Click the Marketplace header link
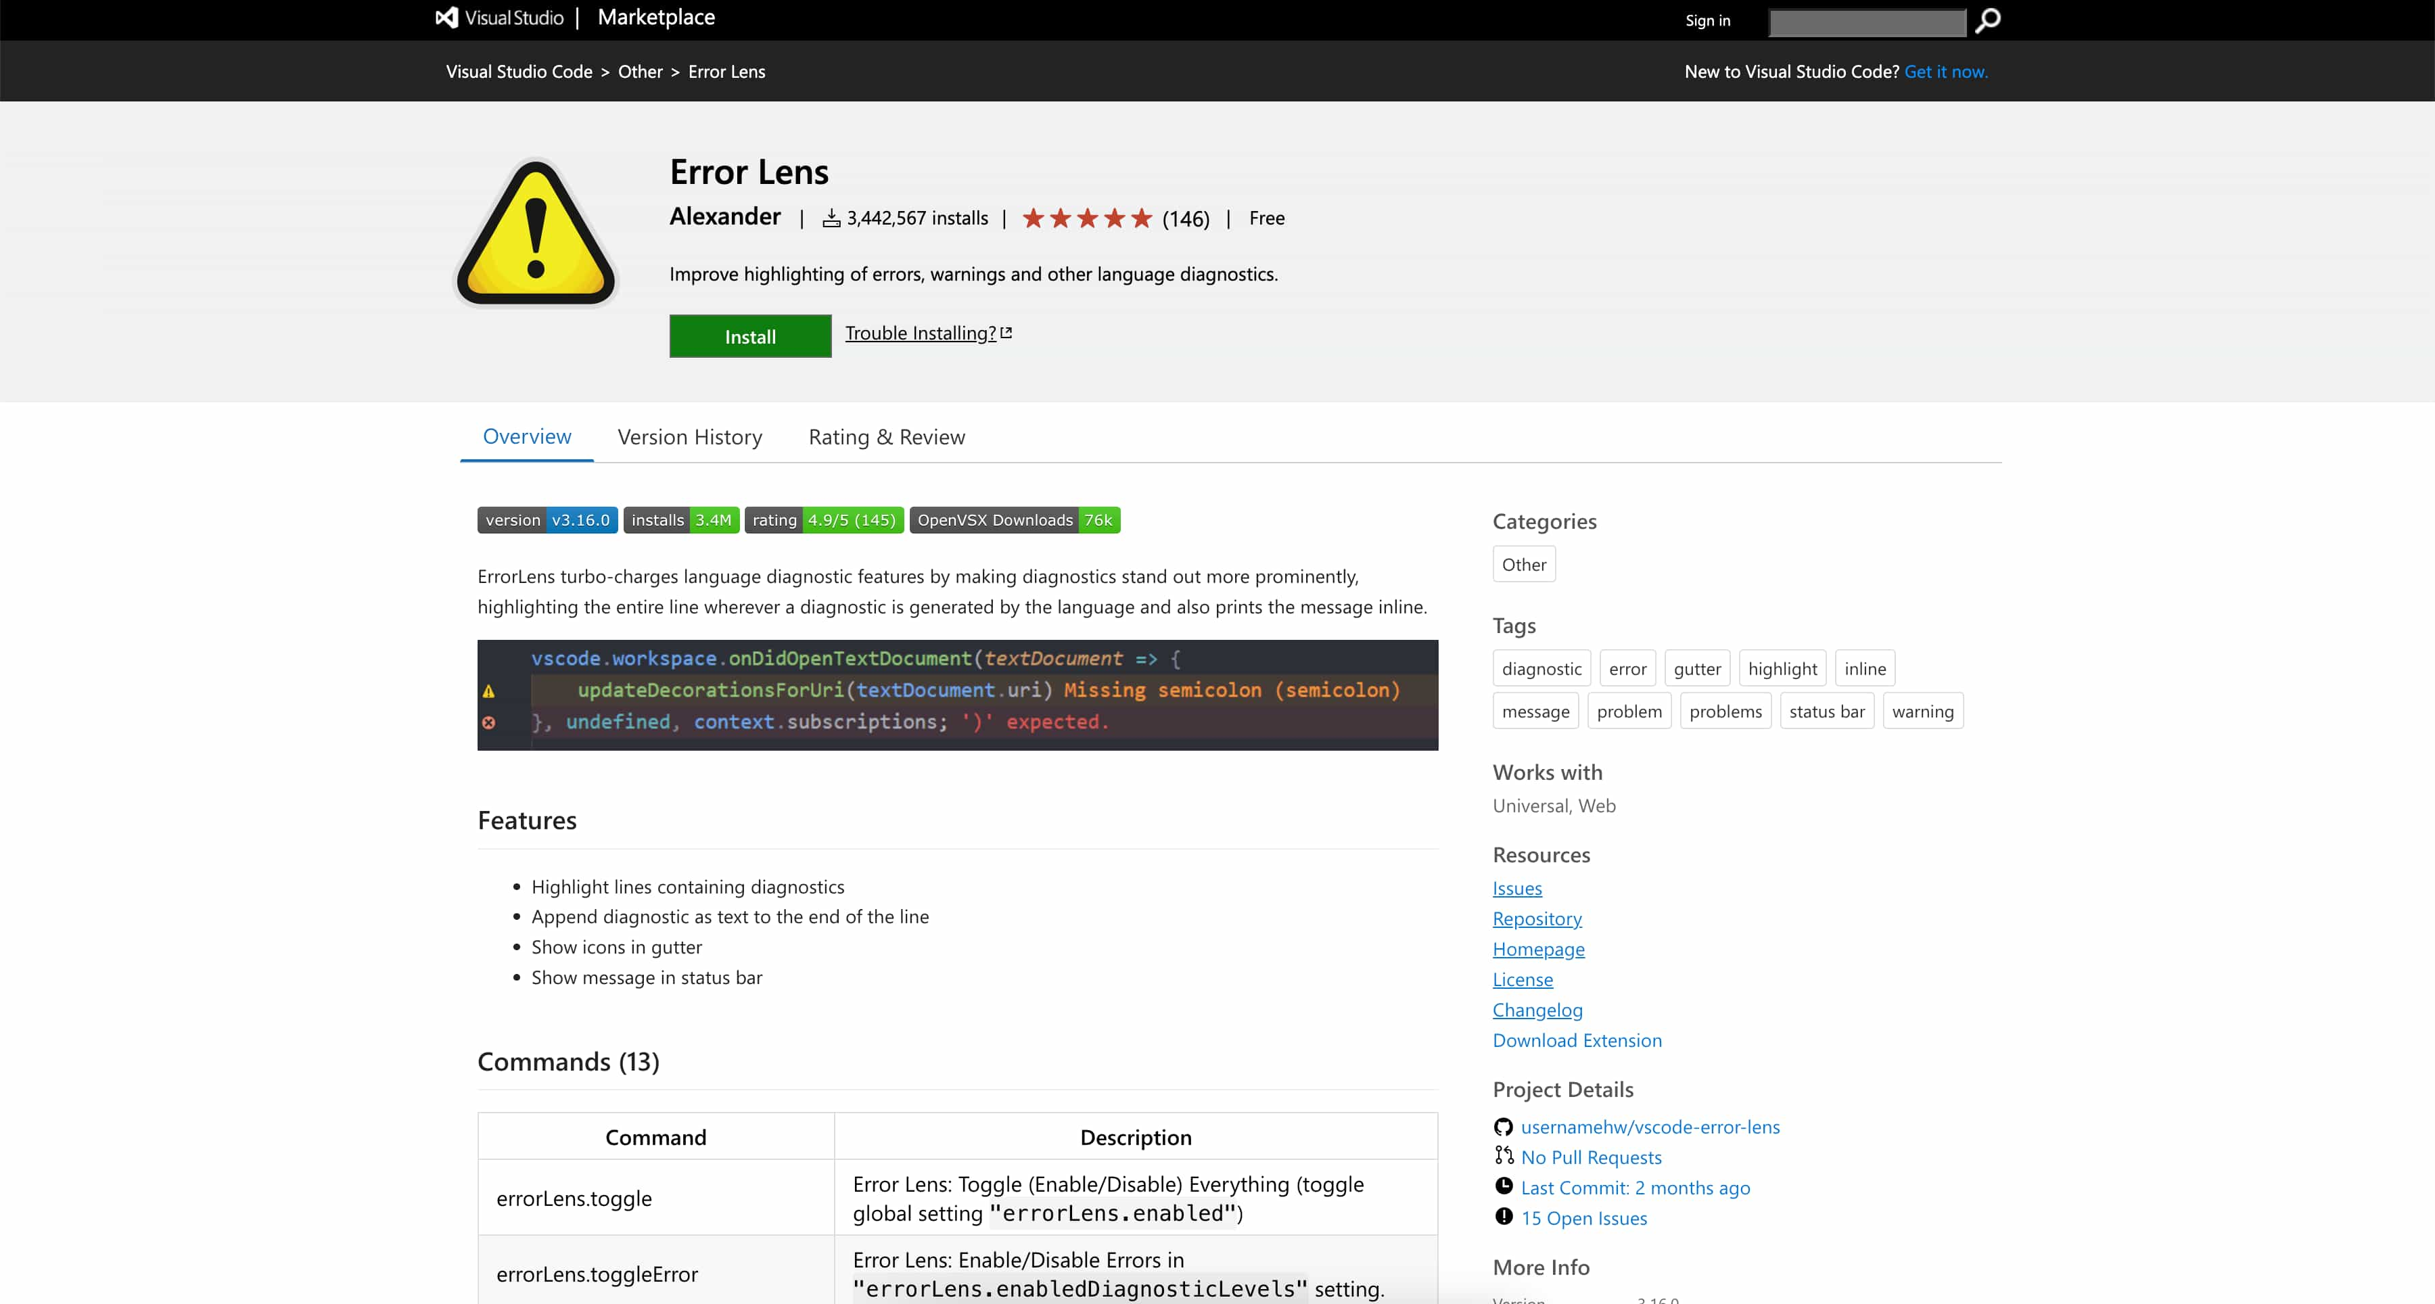The width and height of the screenshot is (2435, 1304). pos(656,17)
